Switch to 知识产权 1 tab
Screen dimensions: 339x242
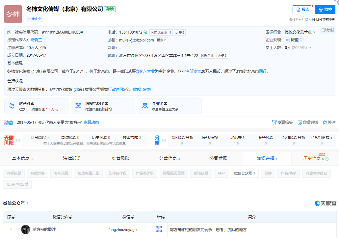tap(267, 158)
